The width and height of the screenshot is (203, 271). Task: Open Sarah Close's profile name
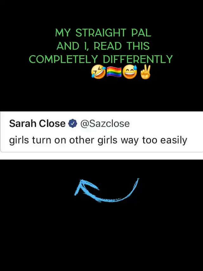click(37, 124)
